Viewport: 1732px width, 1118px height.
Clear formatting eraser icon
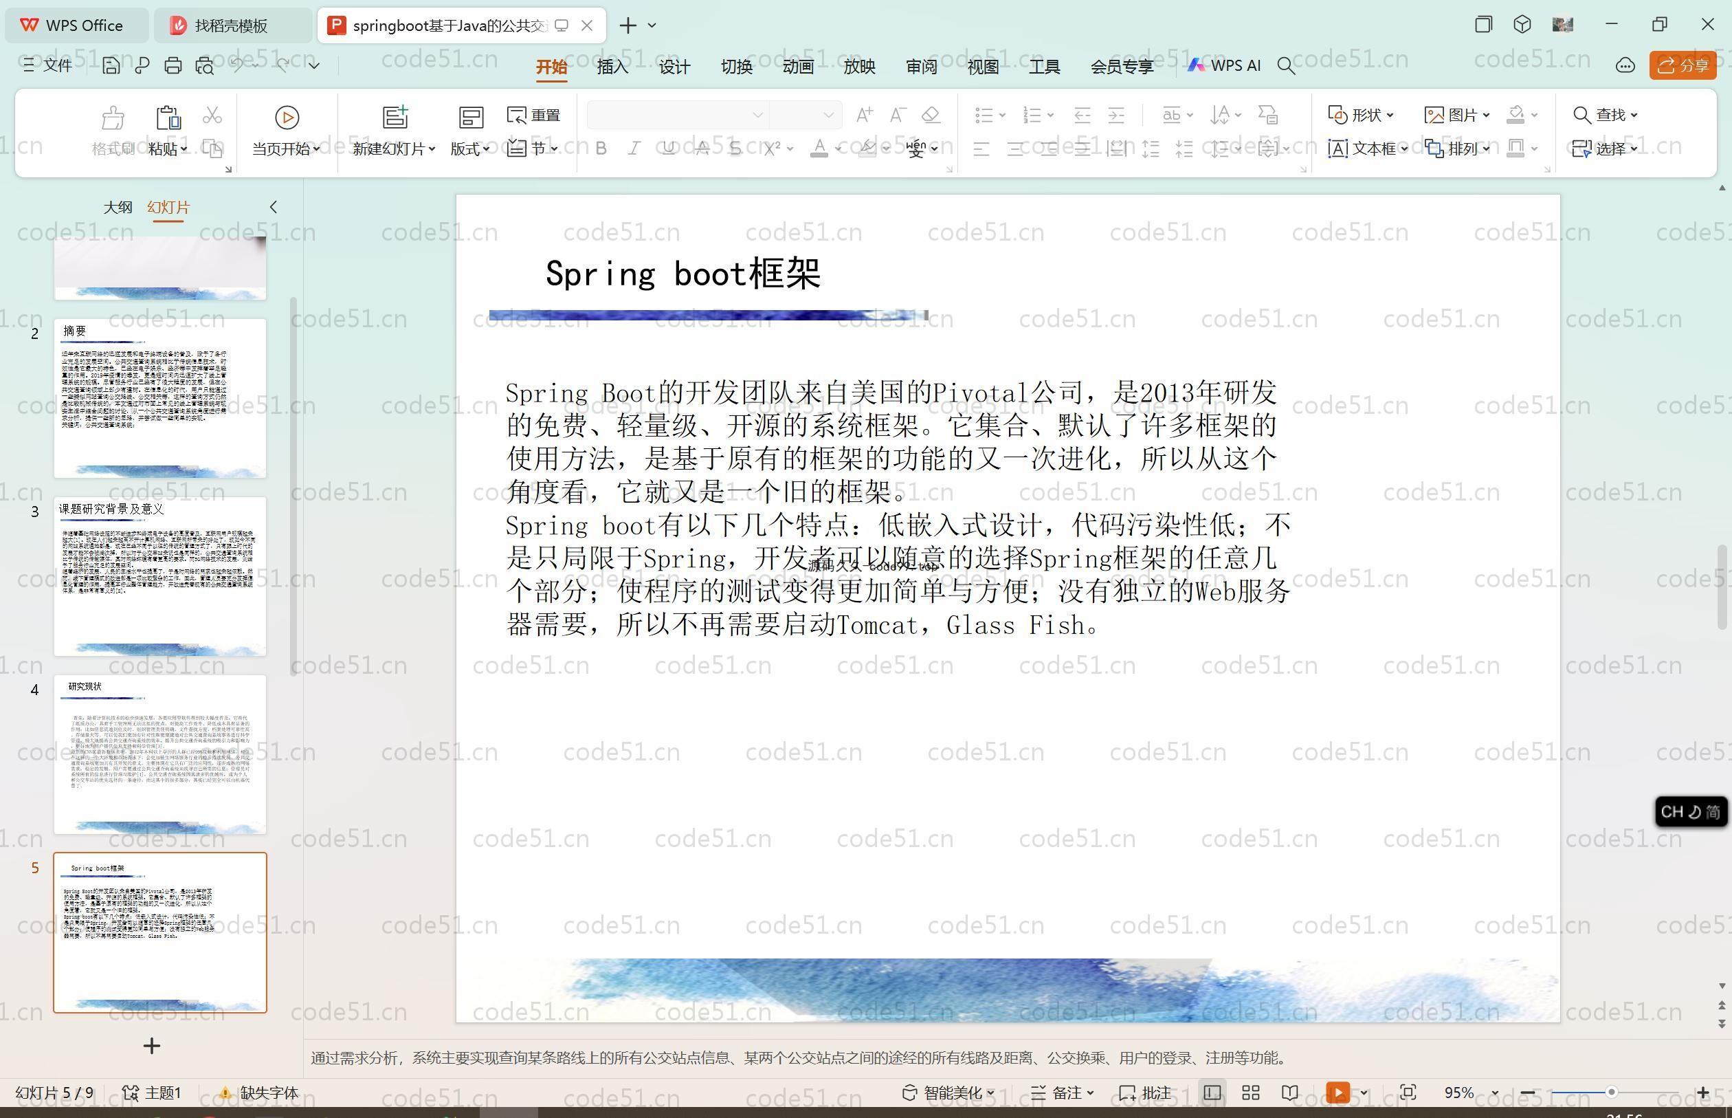click(931, 115)
